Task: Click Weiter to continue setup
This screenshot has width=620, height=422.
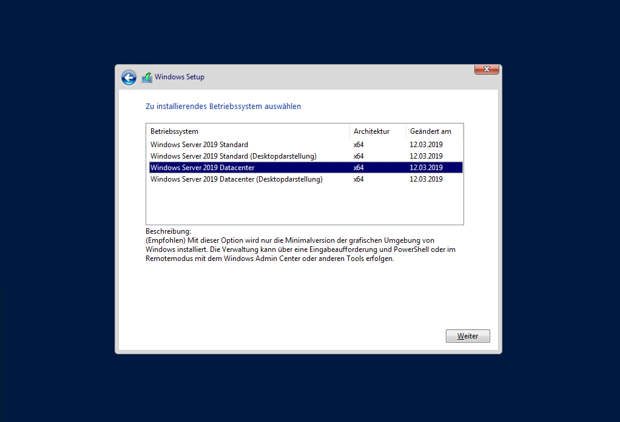Action: [x=468, y=336]
